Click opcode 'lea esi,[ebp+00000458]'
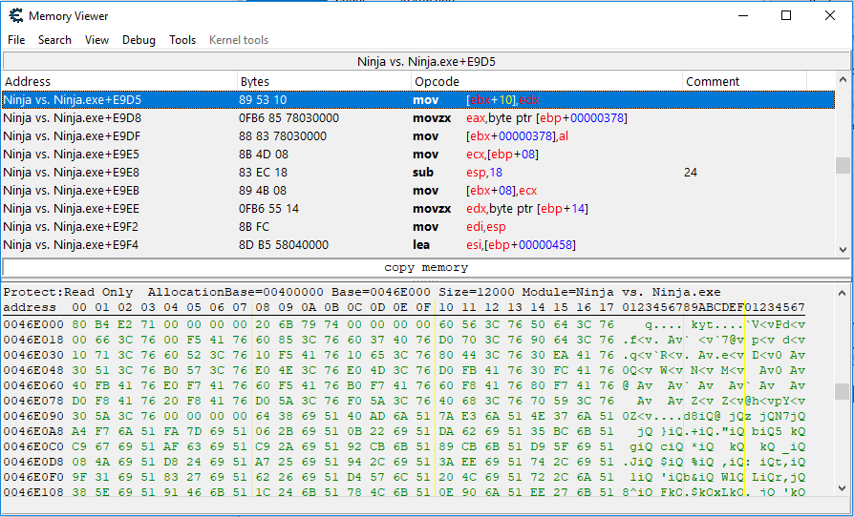The image size is (854, 517). tap(494, 244)
